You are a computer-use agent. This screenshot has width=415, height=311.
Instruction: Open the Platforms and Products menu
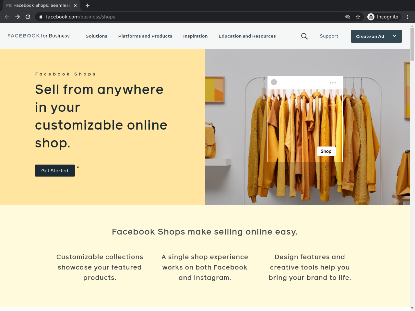point(145,36)
